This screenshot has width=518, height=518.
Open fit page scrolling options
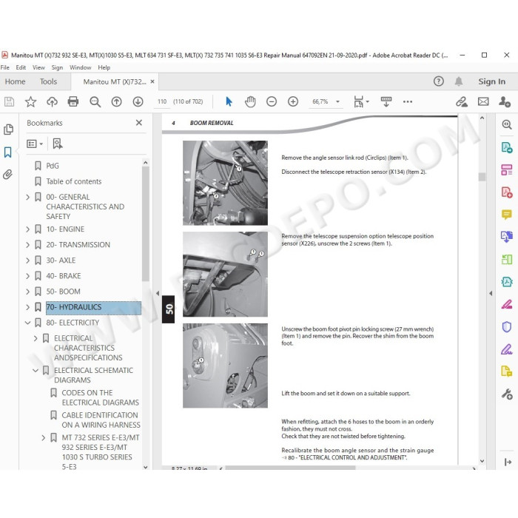tap(361, 102)
